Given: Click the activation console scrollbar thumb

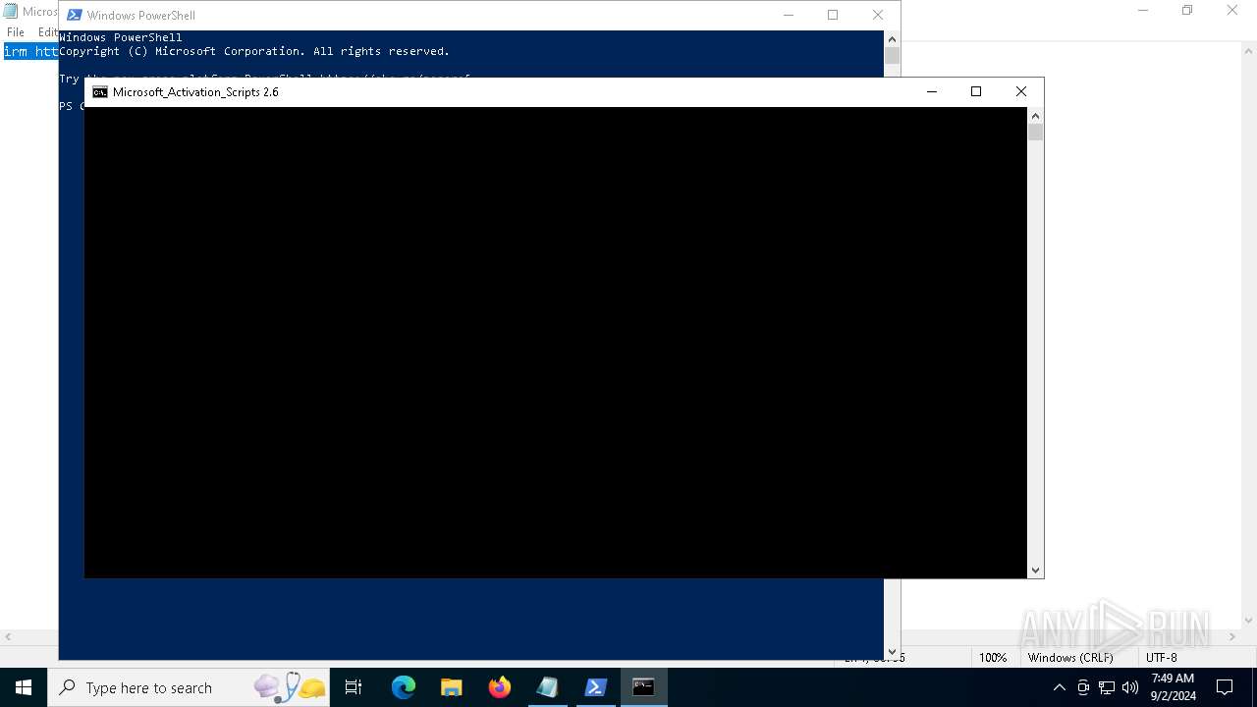Looking at the screenshot, I should pos(1035,132).
